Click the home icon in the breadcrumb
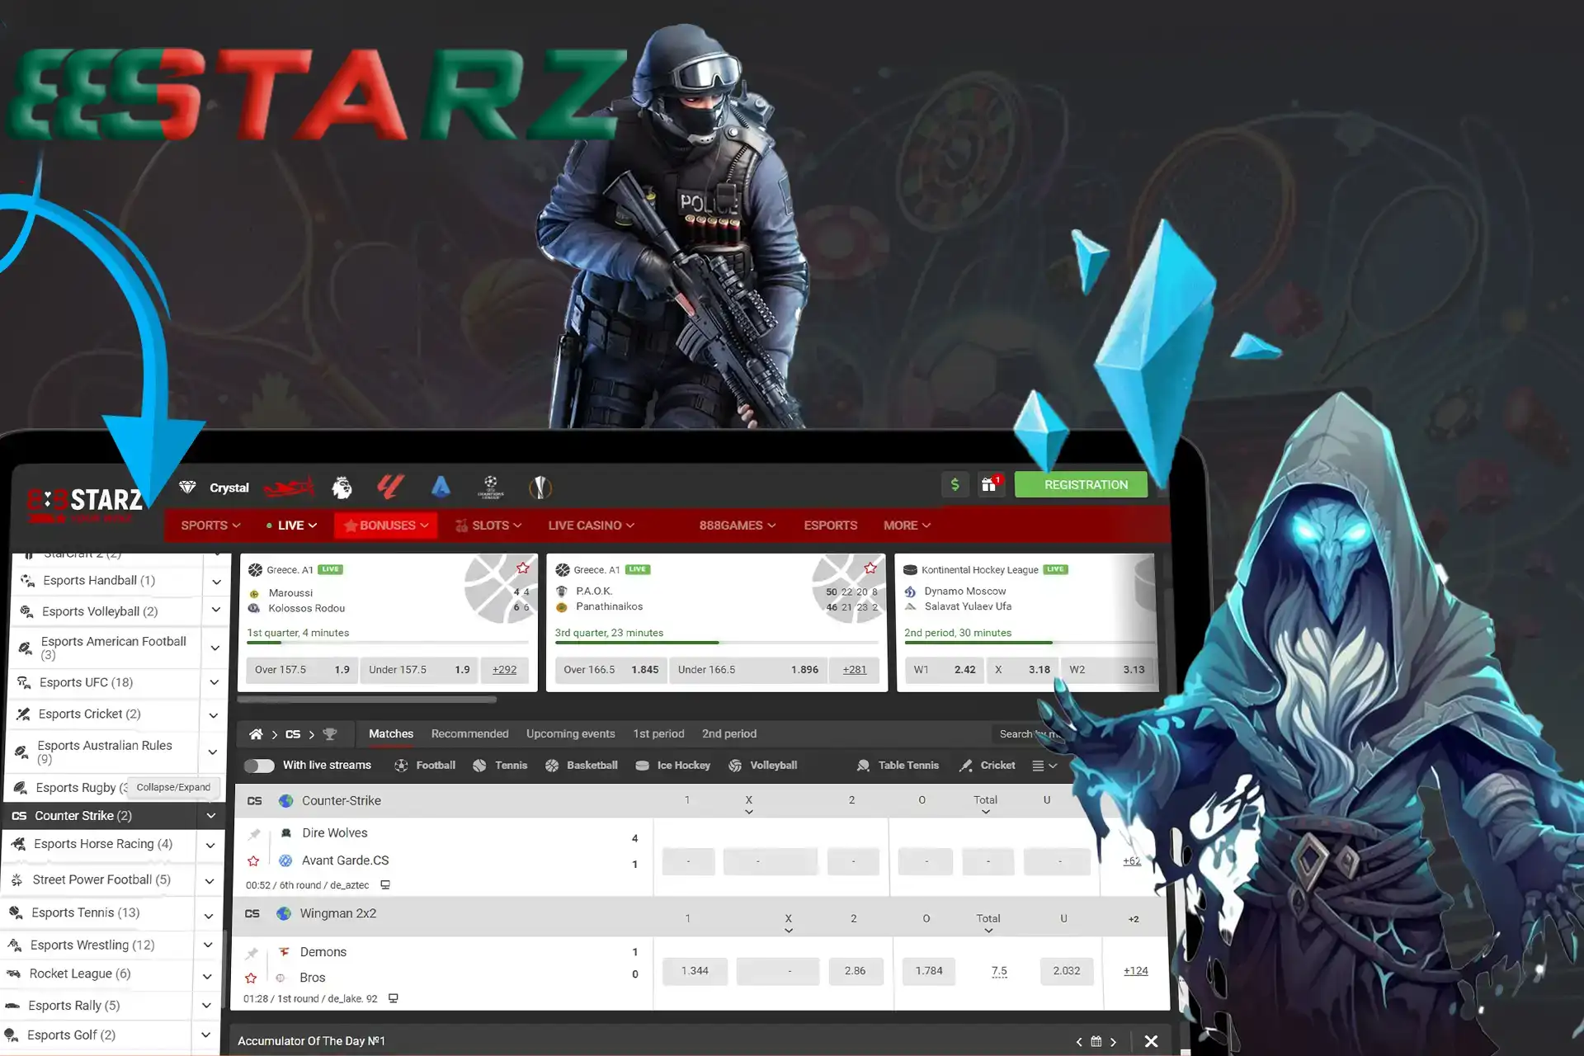 (256, 733)
